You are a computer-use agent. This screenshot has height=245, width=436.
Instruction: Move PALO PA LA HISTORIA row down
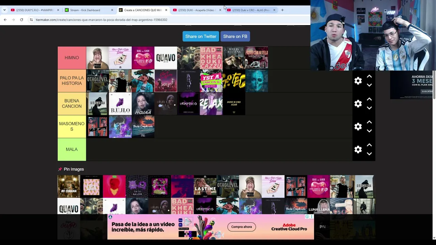coord(369,85)
